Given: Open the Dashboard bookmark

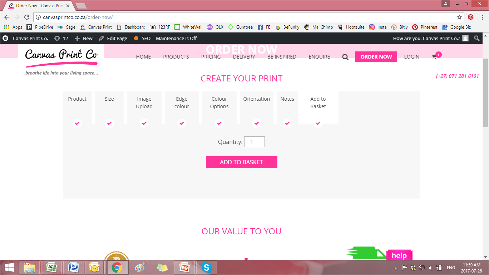Looking at the screenshot, I should tap(131, 27).
